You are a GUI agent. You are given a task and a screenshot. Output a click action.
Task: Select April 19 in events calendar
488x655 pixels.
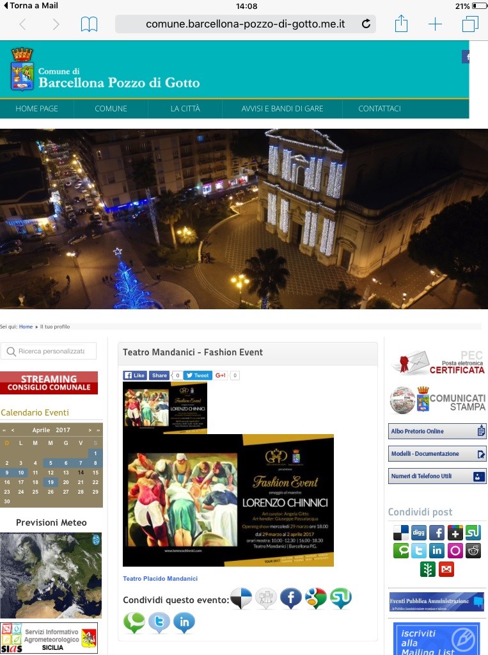pyautogui.click(x=51, y=482)
